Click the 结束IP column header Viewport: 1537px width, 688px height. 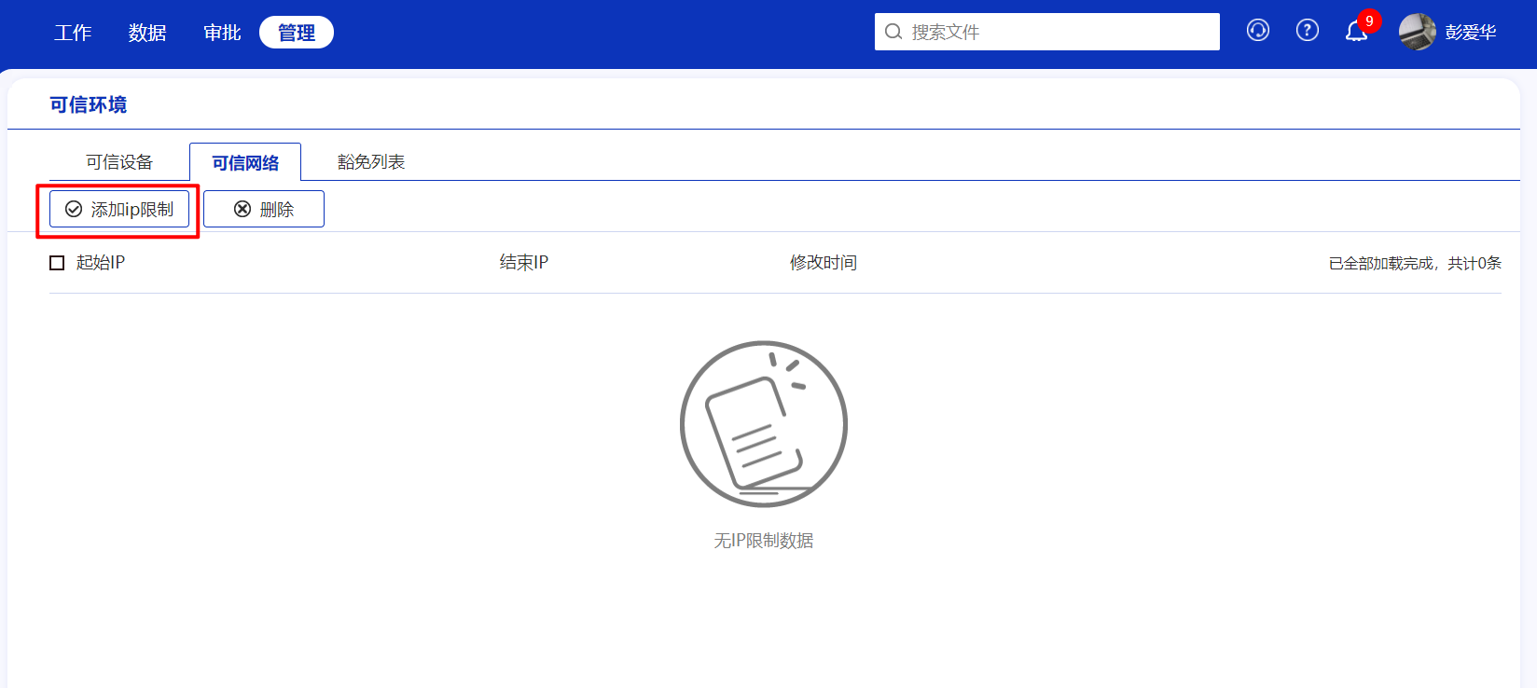tap(524, 263)
